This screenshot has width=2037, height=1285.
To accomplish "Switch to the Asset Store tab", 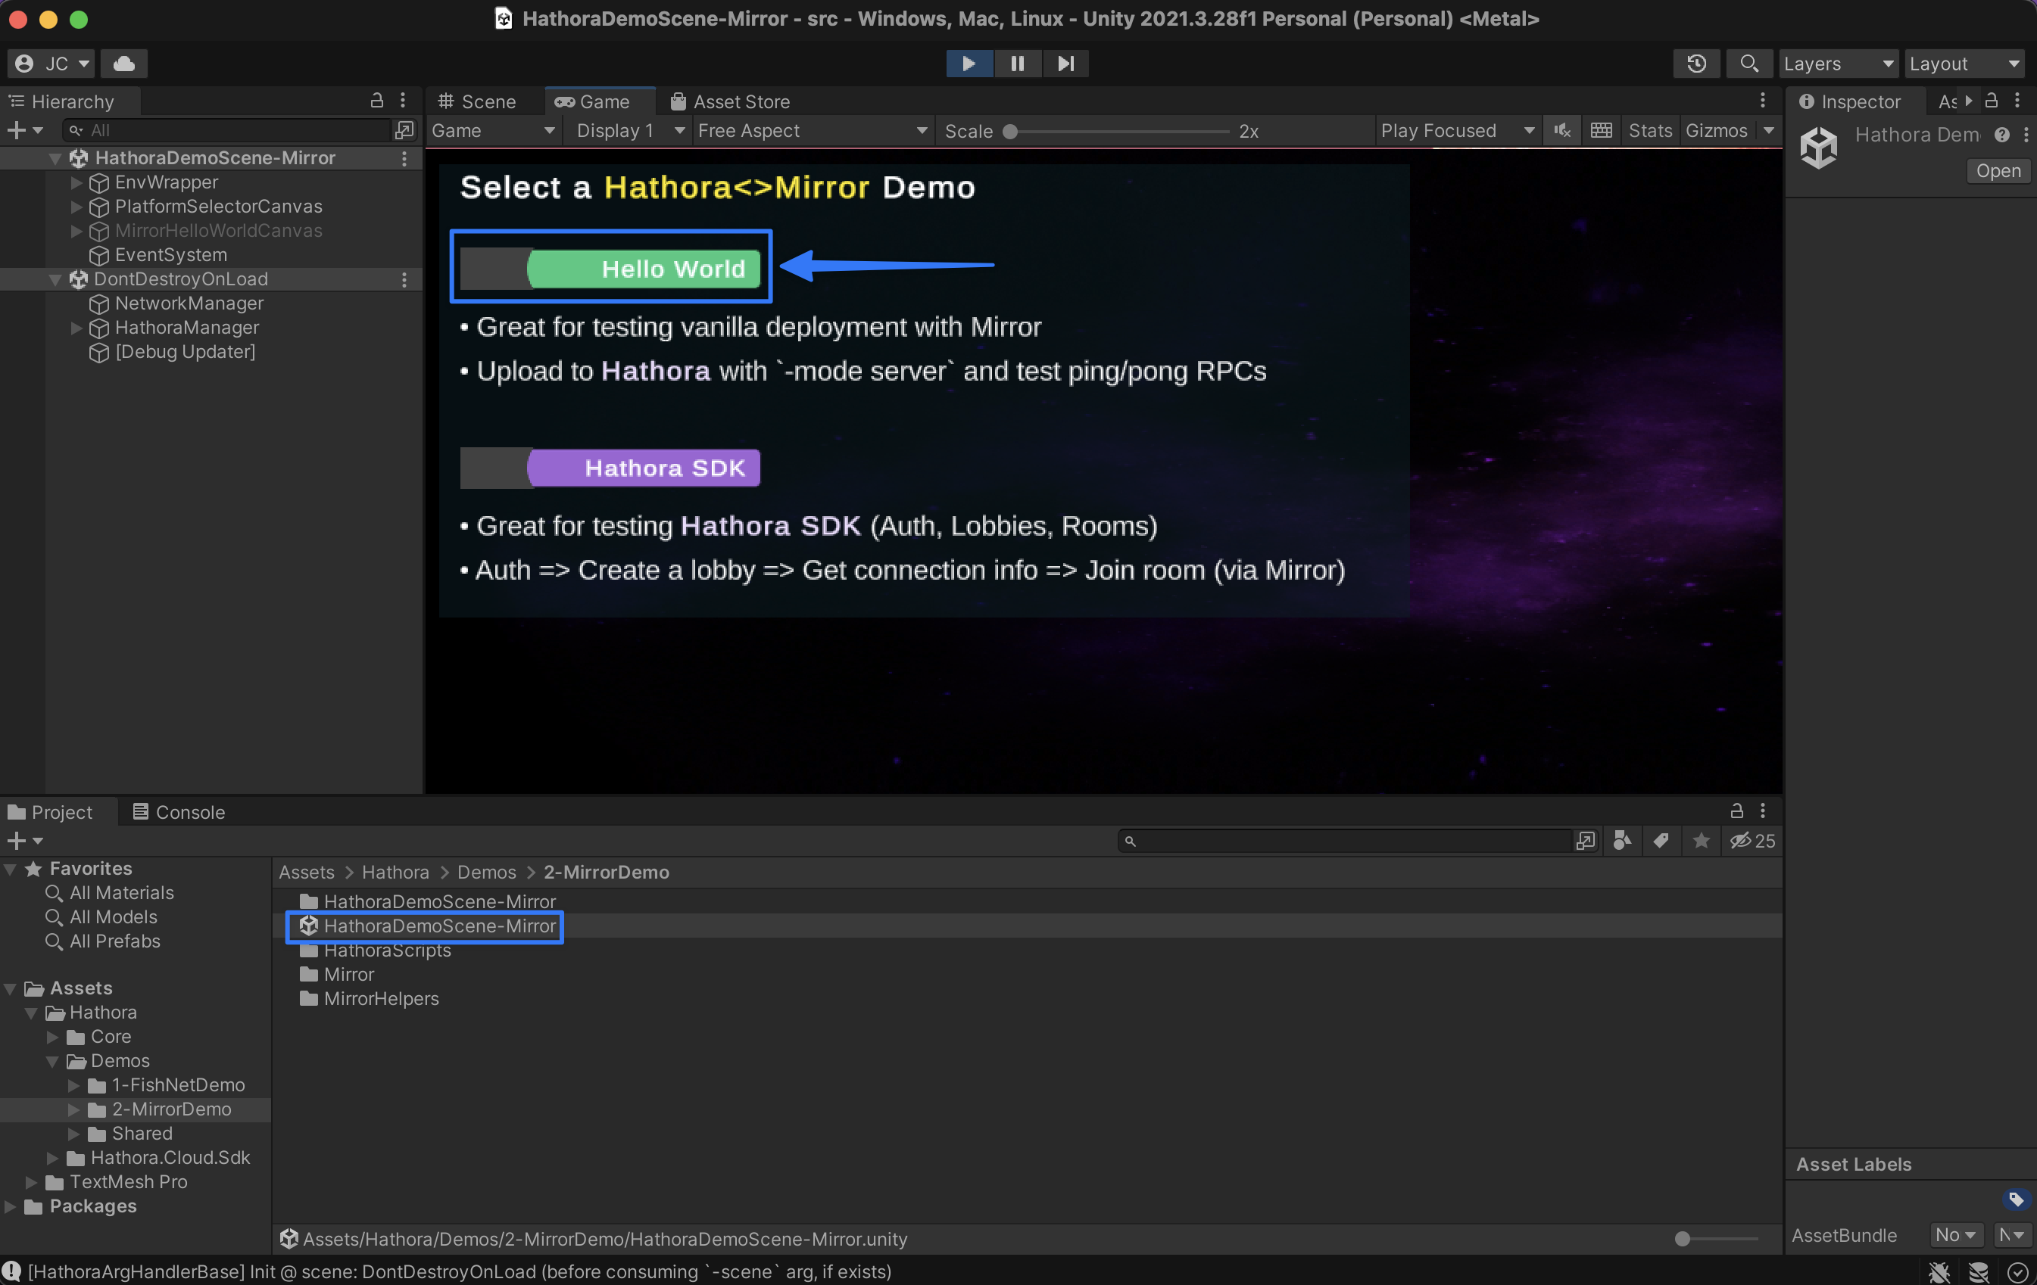I will 730,101.
